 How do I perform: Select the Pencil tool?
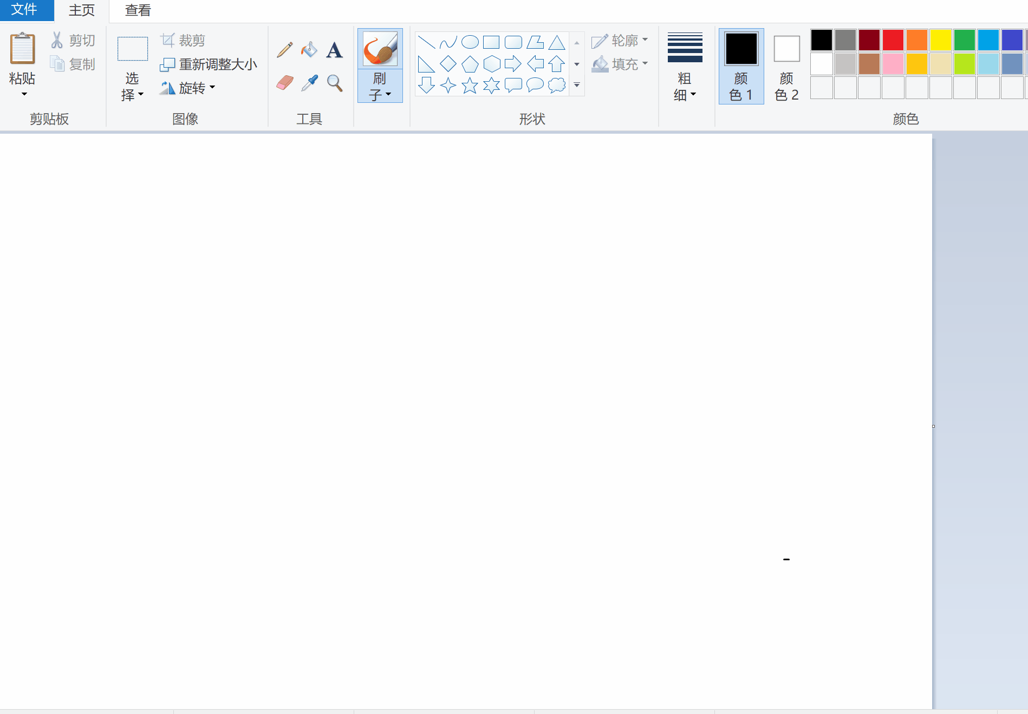[285, 50]
